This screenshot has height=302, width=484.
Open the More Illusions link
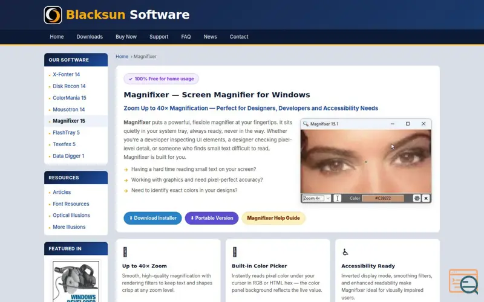(x=69, y=227)
